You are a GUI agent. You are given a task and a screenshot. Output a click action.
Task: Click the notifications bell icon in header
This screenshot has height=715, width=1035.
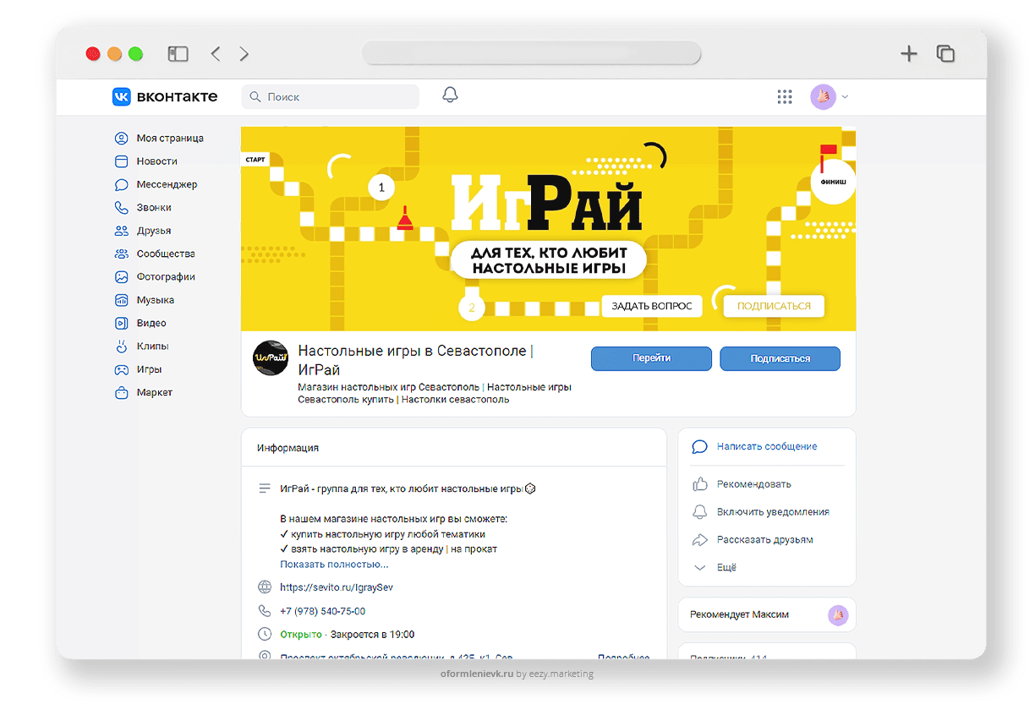point(450,96)
